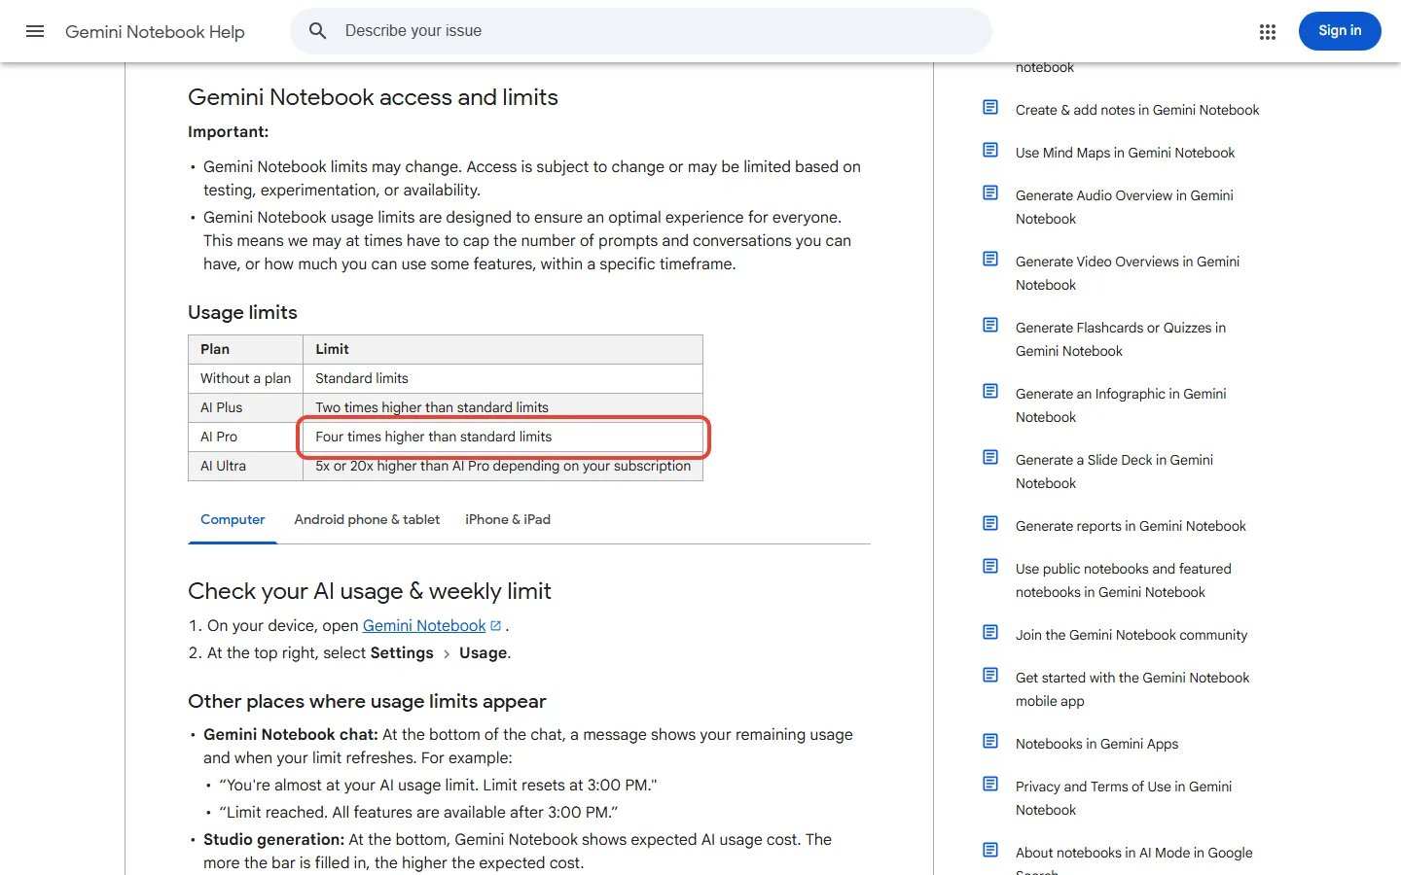Click article icon beside Generate reports
This screenshot has height=875, width=1401.
click(990, 523)
